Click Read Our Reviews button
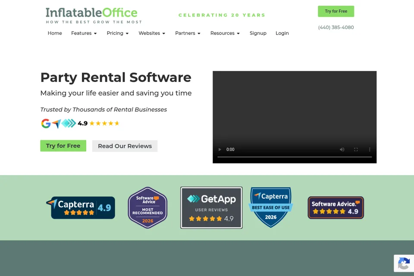Screen dimensions: 414x276 (125, 146)
